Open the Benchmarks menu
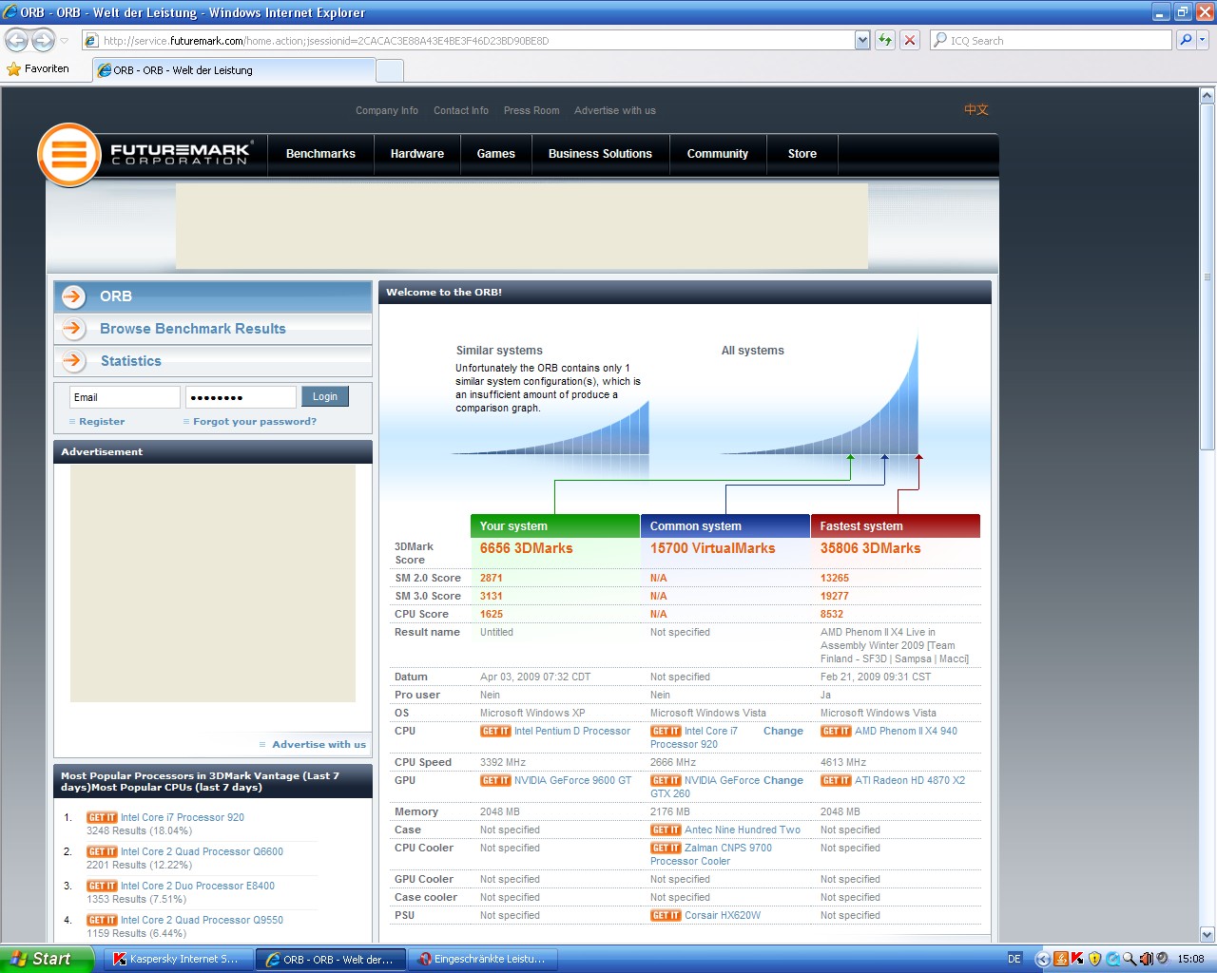1217x973 pixels. 320,154
